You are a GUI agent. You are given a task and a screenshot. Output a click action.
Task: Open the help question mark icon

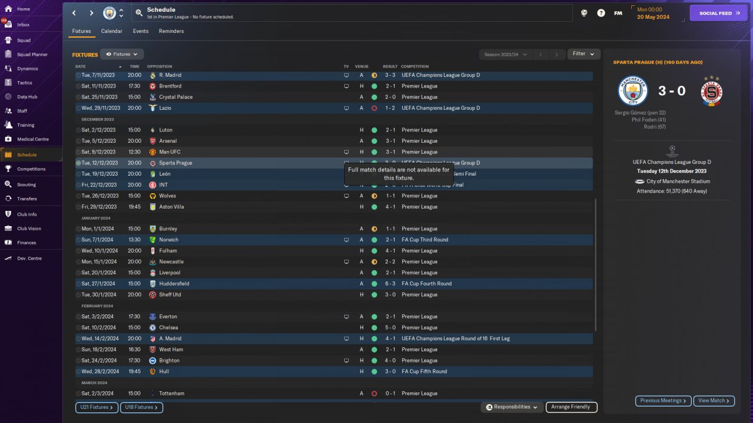tap(601, 13)
